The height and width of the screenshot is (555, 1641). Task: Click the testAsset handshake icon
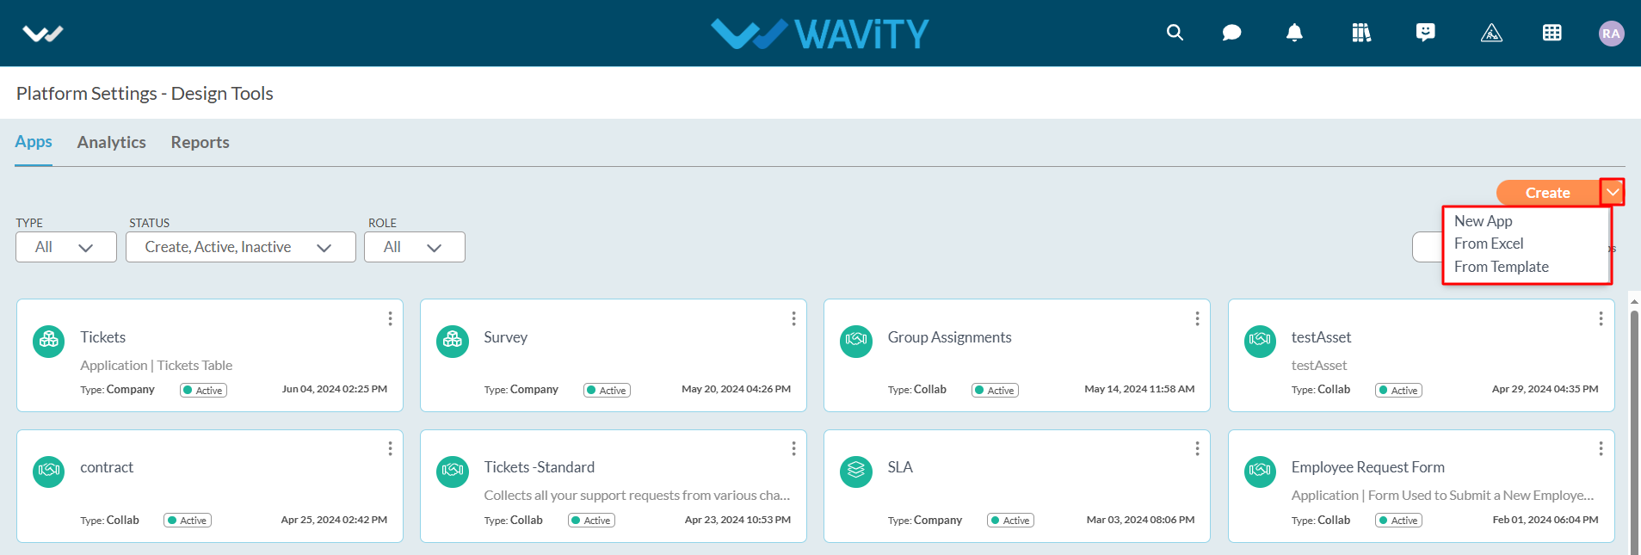1261,341
